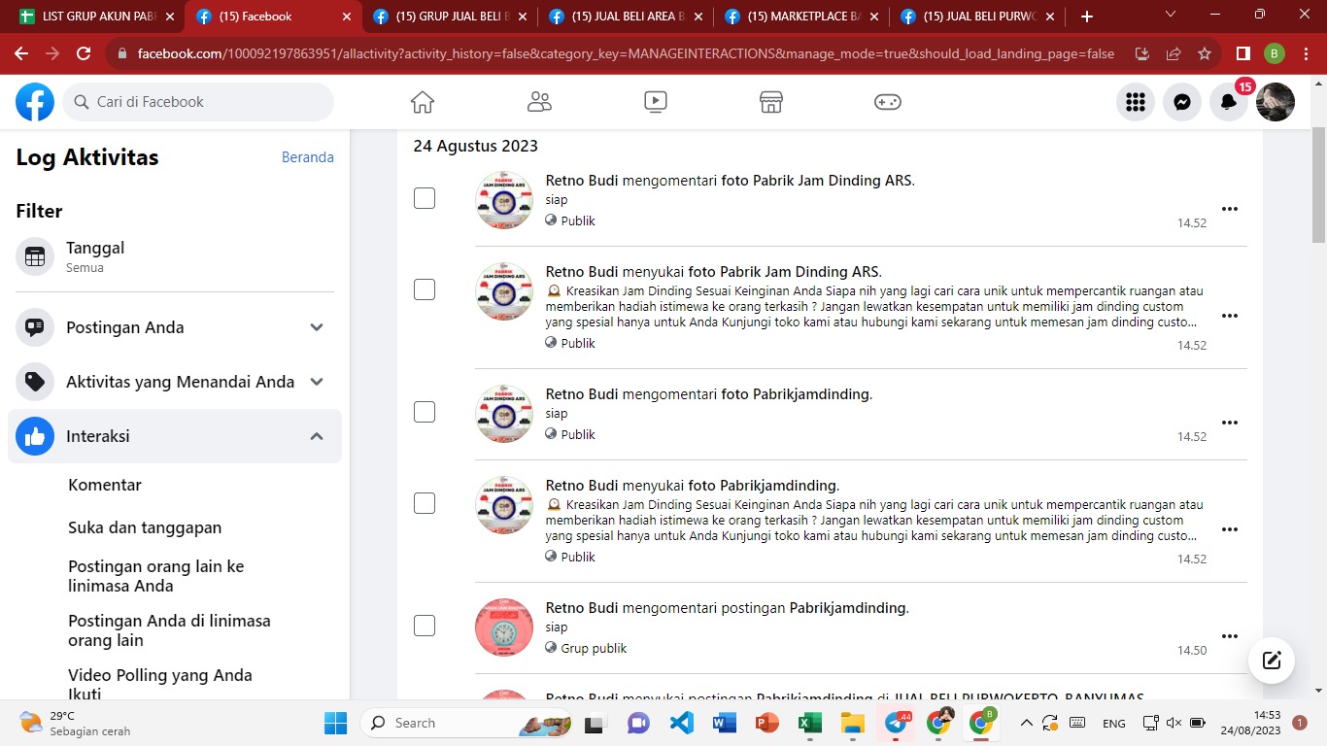Open the Tanggal date filter
The height and width of the screenshot is (746, 1327).
tap(175, 256)
